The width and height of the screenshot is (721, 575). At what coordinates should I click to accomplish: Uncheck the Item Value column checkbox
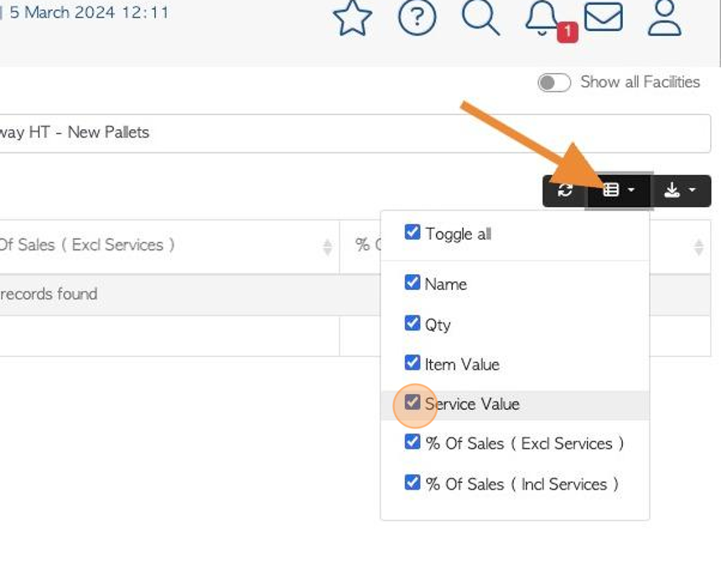click(412, 363)
